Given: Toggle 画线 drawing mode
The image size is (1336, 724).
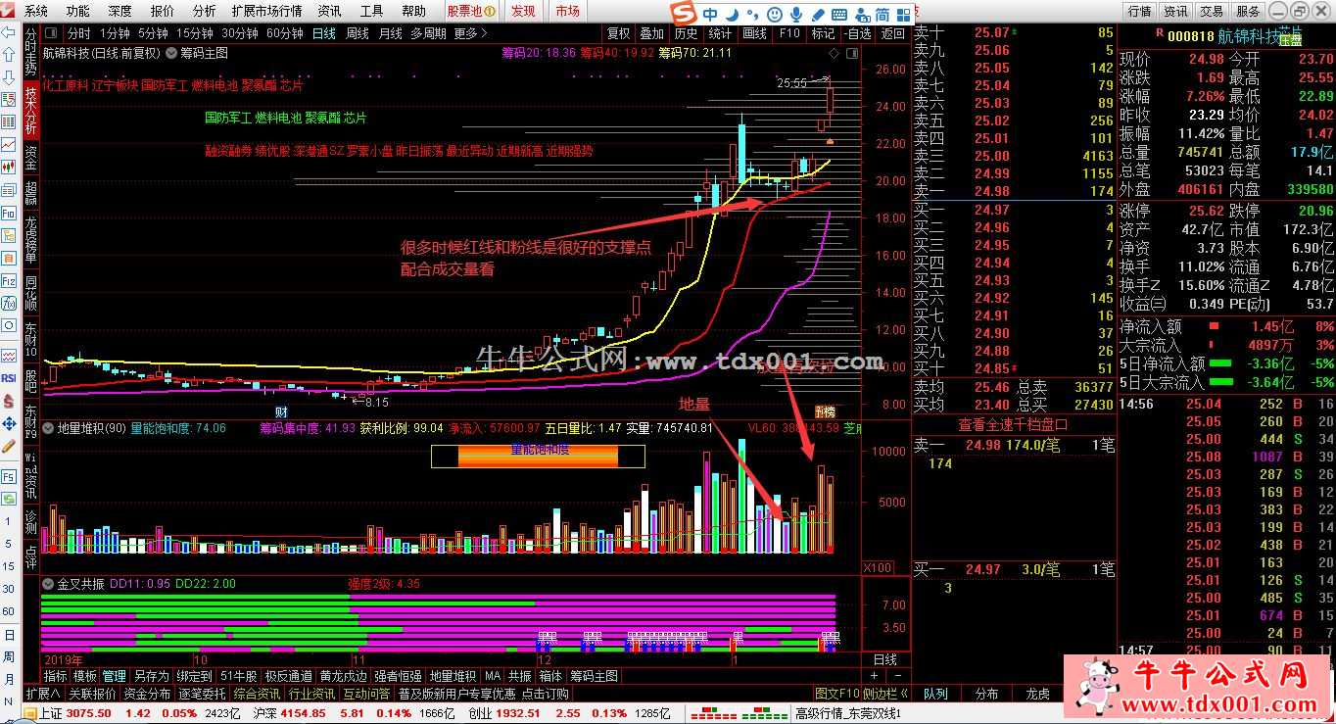Looking at the screenshot, I should (x=755, y=33).
